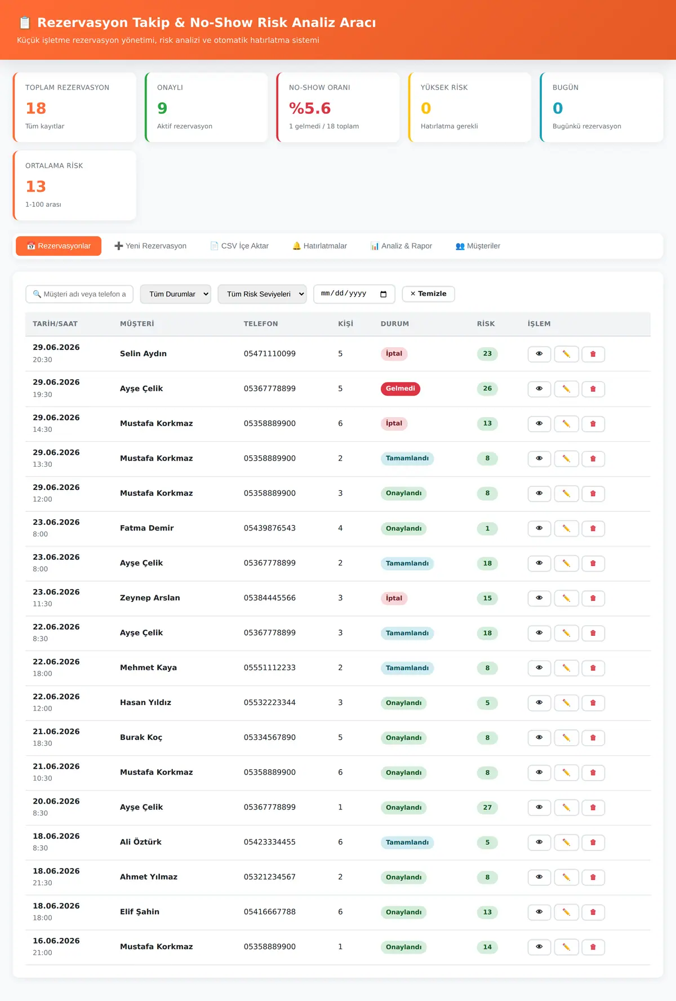Edit Ahmet Yılmaz's reservation

(x=566, y=878)
